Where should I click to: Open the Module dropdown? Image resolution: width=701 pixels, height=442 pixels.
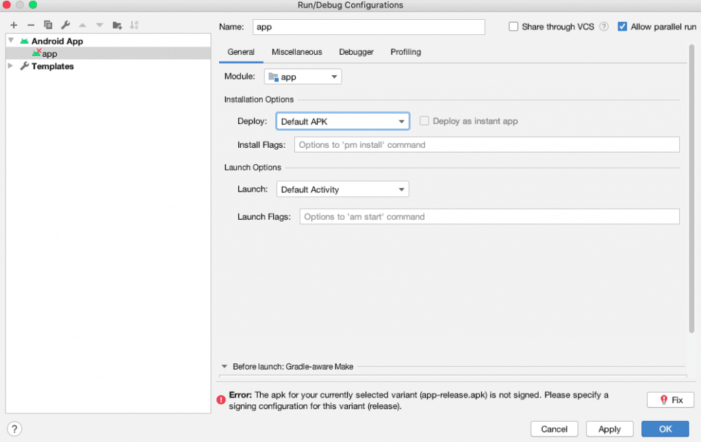(303, 77)
